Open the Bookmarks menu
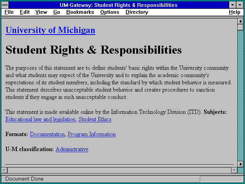The width and height of the screenshot is (245, 184). (x=80, y=12)
